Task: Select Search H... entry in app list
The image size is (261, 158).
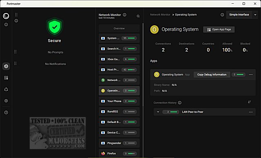Action: coord(119,49)
